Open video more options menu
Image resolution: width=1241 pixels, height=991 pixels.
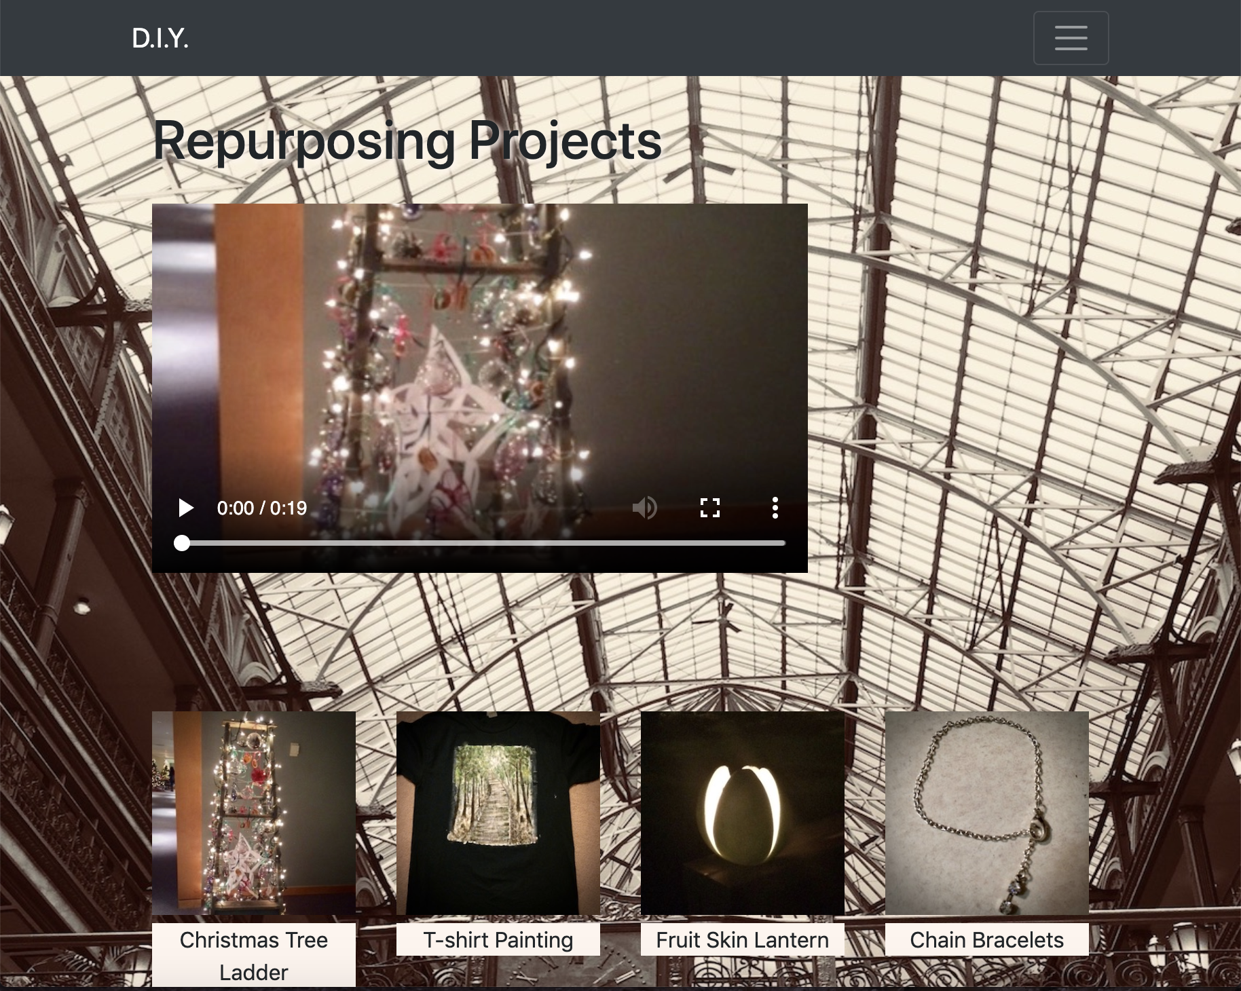(x=775, y=508)
